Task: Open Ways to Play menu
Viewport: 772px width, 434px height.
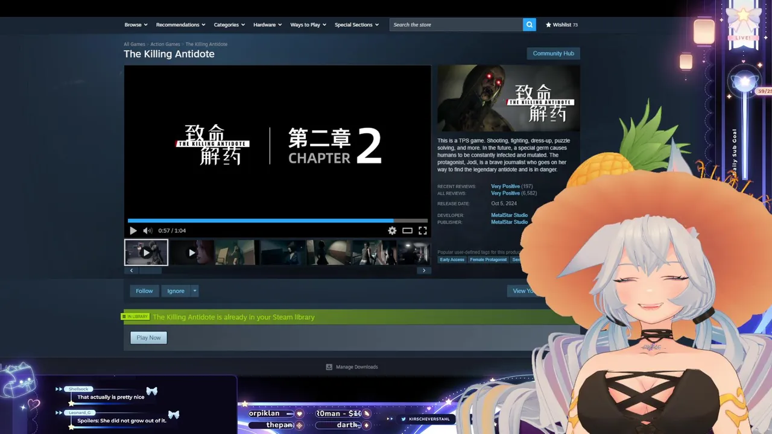Action: click(308, 25)
